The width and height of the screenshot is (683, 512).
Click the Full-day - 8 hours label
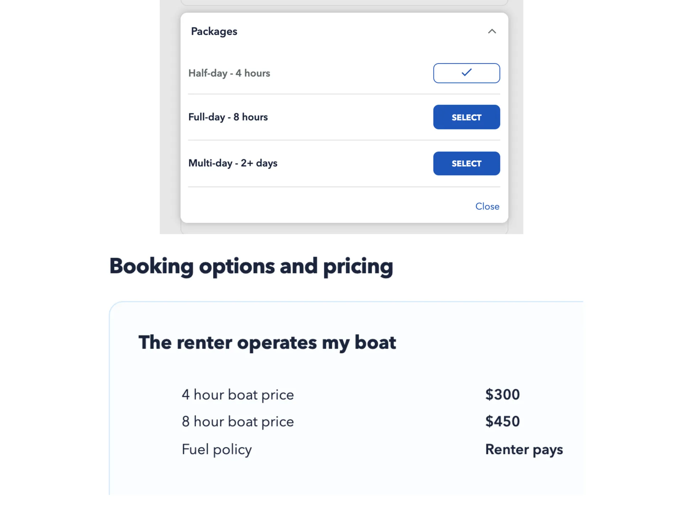coord(228,117)
